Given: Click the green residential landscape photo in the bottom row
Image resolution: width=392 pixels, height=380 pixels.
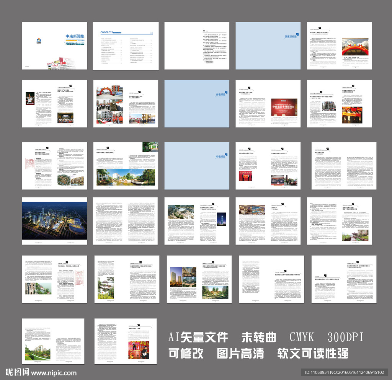Looking at the screenshot, I should [x=38, y=352].
